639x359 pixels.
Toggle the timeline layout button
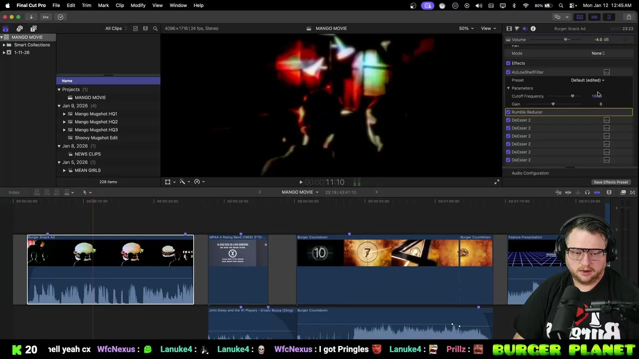[x=594, y=17]
